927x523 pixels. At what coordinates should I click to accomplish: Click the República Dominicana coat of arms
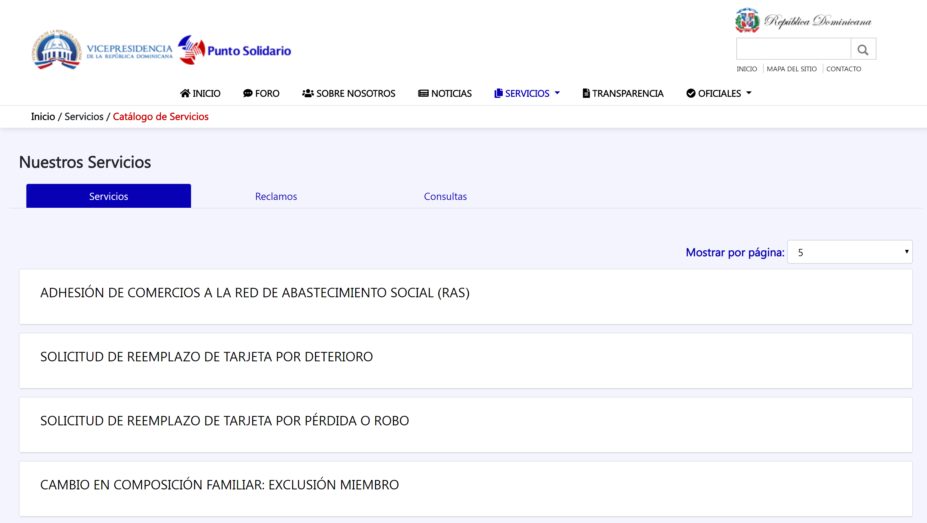747,20
